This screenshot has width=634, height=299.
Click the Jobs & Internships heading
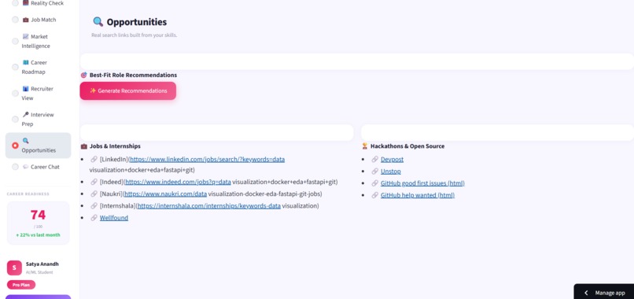tap(115, 146)
